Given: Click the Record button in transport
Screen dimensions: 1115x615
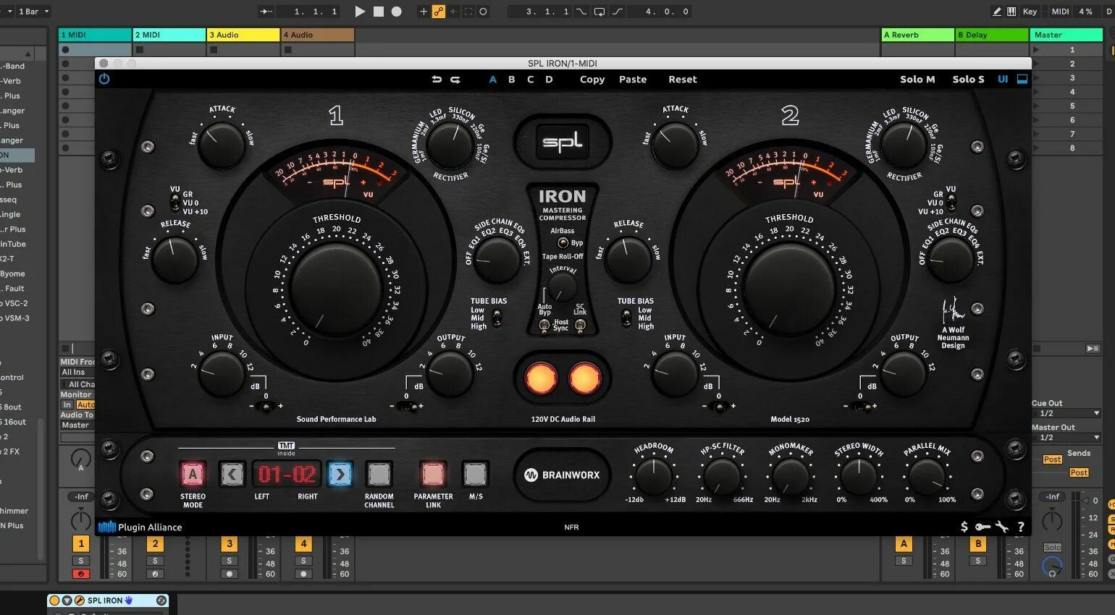Looking at the screenshot, I should [396, 12].
